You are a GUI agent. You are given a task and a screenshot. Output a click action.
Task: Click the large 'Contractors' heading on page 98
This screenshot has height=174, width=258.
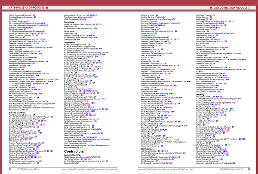click(x=74, y=151)
